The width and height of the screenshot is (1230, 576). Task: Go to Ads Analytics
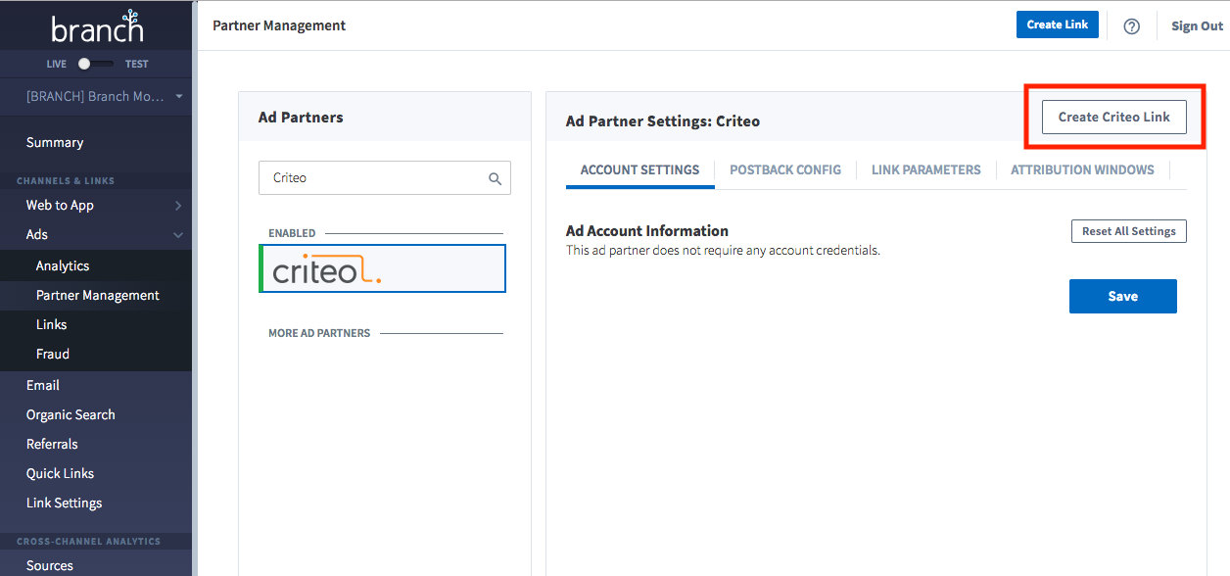(x=63, y=265)
